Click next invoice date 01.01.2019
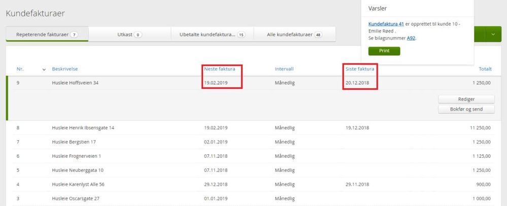This screenshot has height=206, width=507. [216, 198]
